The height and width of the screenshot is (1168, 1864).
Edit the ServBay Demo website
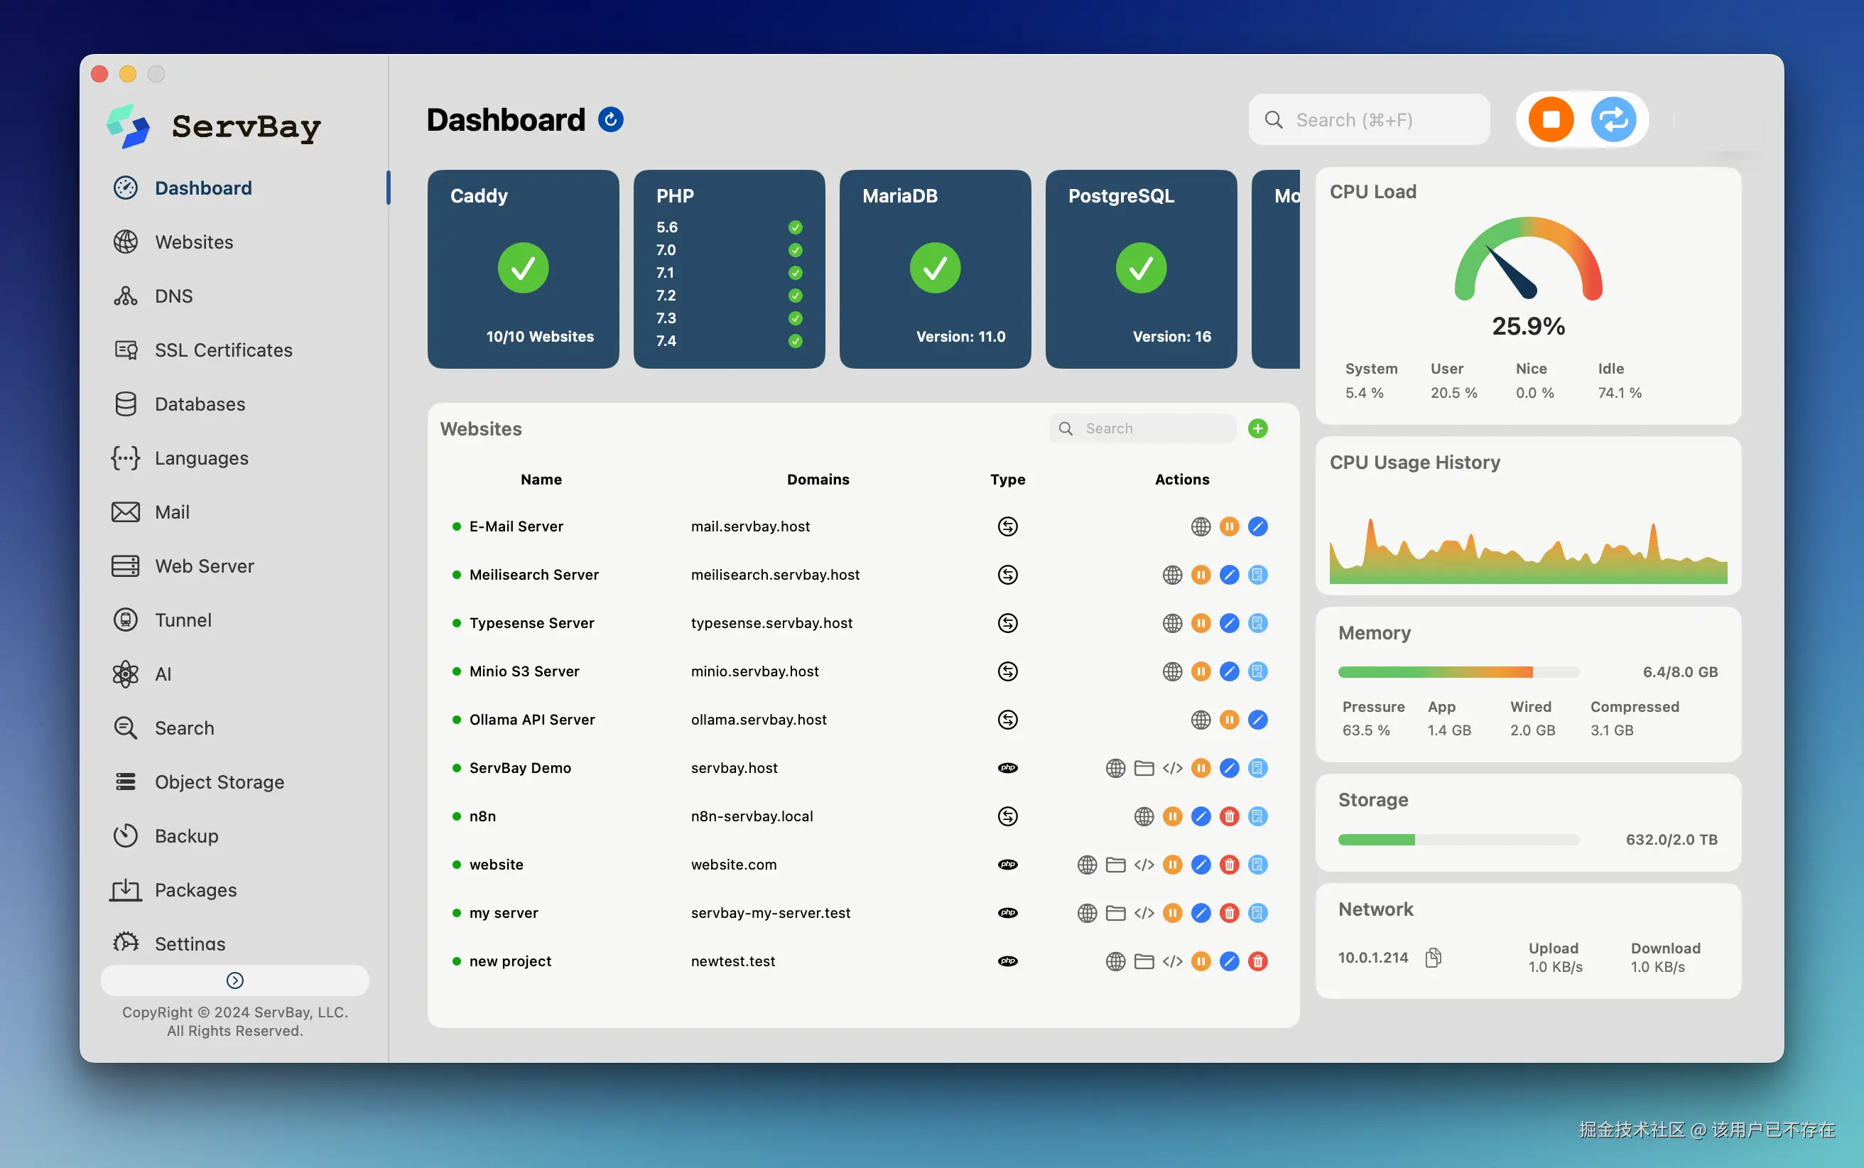coord(1229,768)
